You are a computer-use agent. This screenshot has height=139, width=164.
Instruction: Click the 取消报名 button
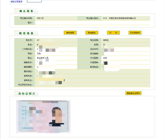point(92,33)
